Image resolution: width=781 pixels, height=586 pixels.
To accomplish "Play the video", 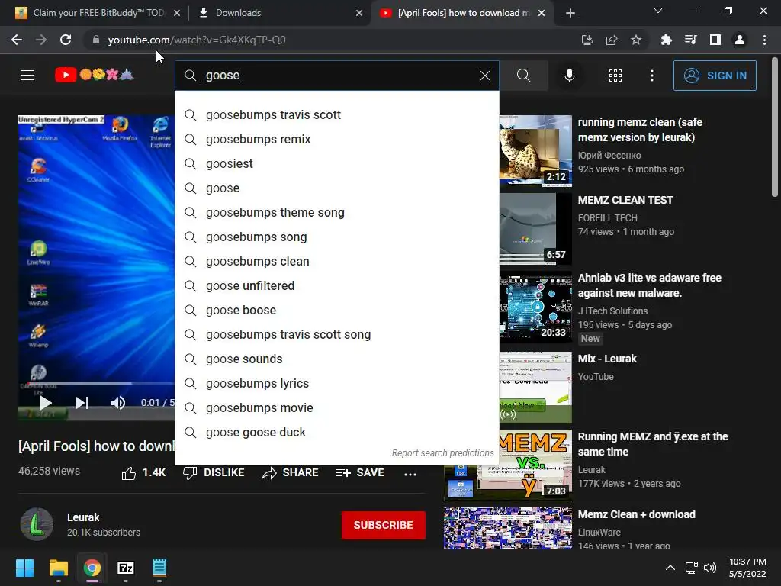I will (45, 403).
